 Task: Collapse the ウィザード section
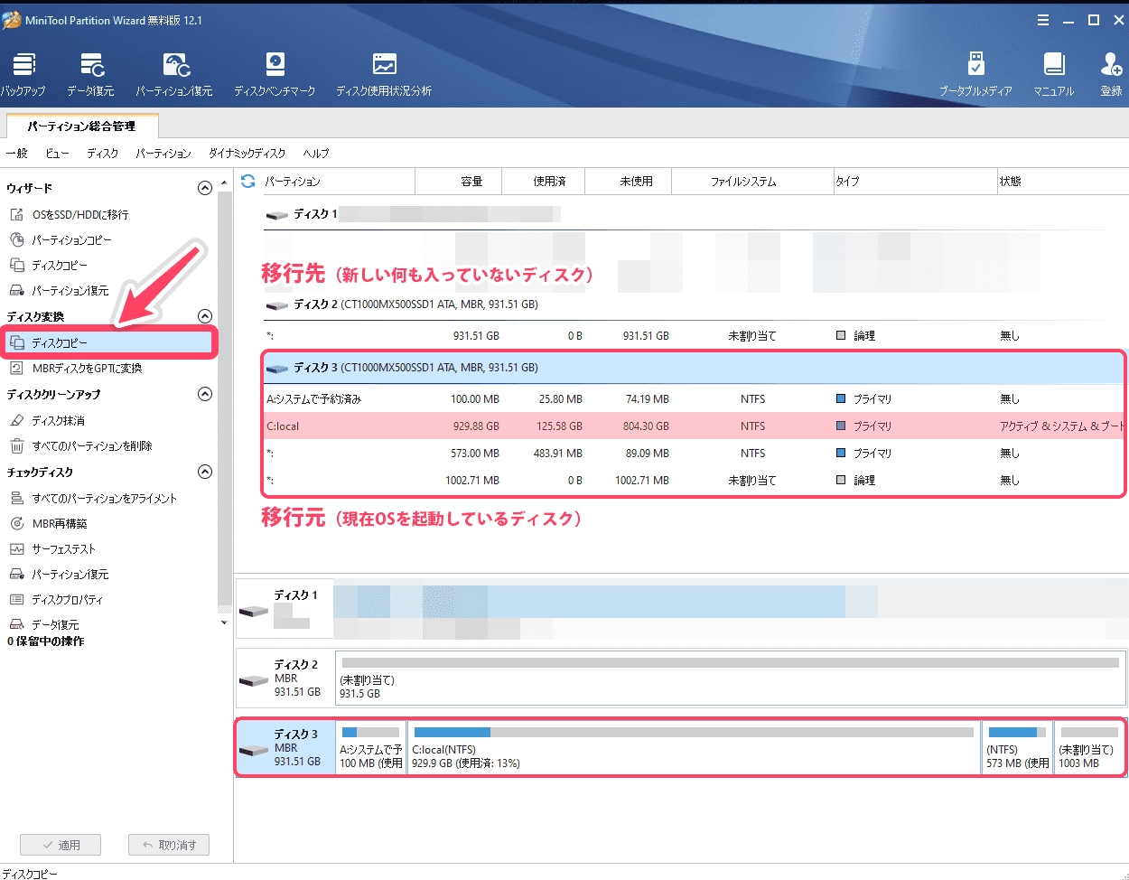tap(205, 188)
